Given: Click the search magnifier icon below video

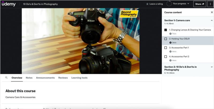Looking at the screenshot, I should click(7, 78).
